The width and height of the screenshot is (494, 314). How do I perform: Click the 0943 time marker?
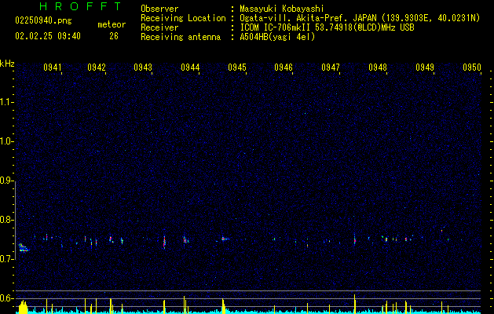pos(143,68)
